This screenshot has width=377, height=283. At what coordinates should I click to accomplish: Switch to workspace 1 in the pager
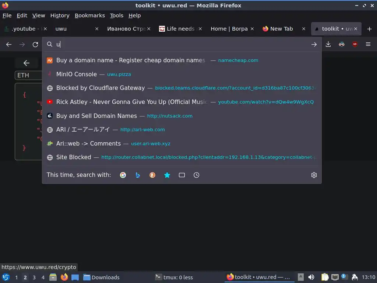point(16,277)
